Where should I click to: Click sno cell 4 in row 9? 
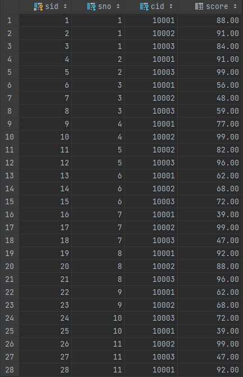tap(98, 124)
